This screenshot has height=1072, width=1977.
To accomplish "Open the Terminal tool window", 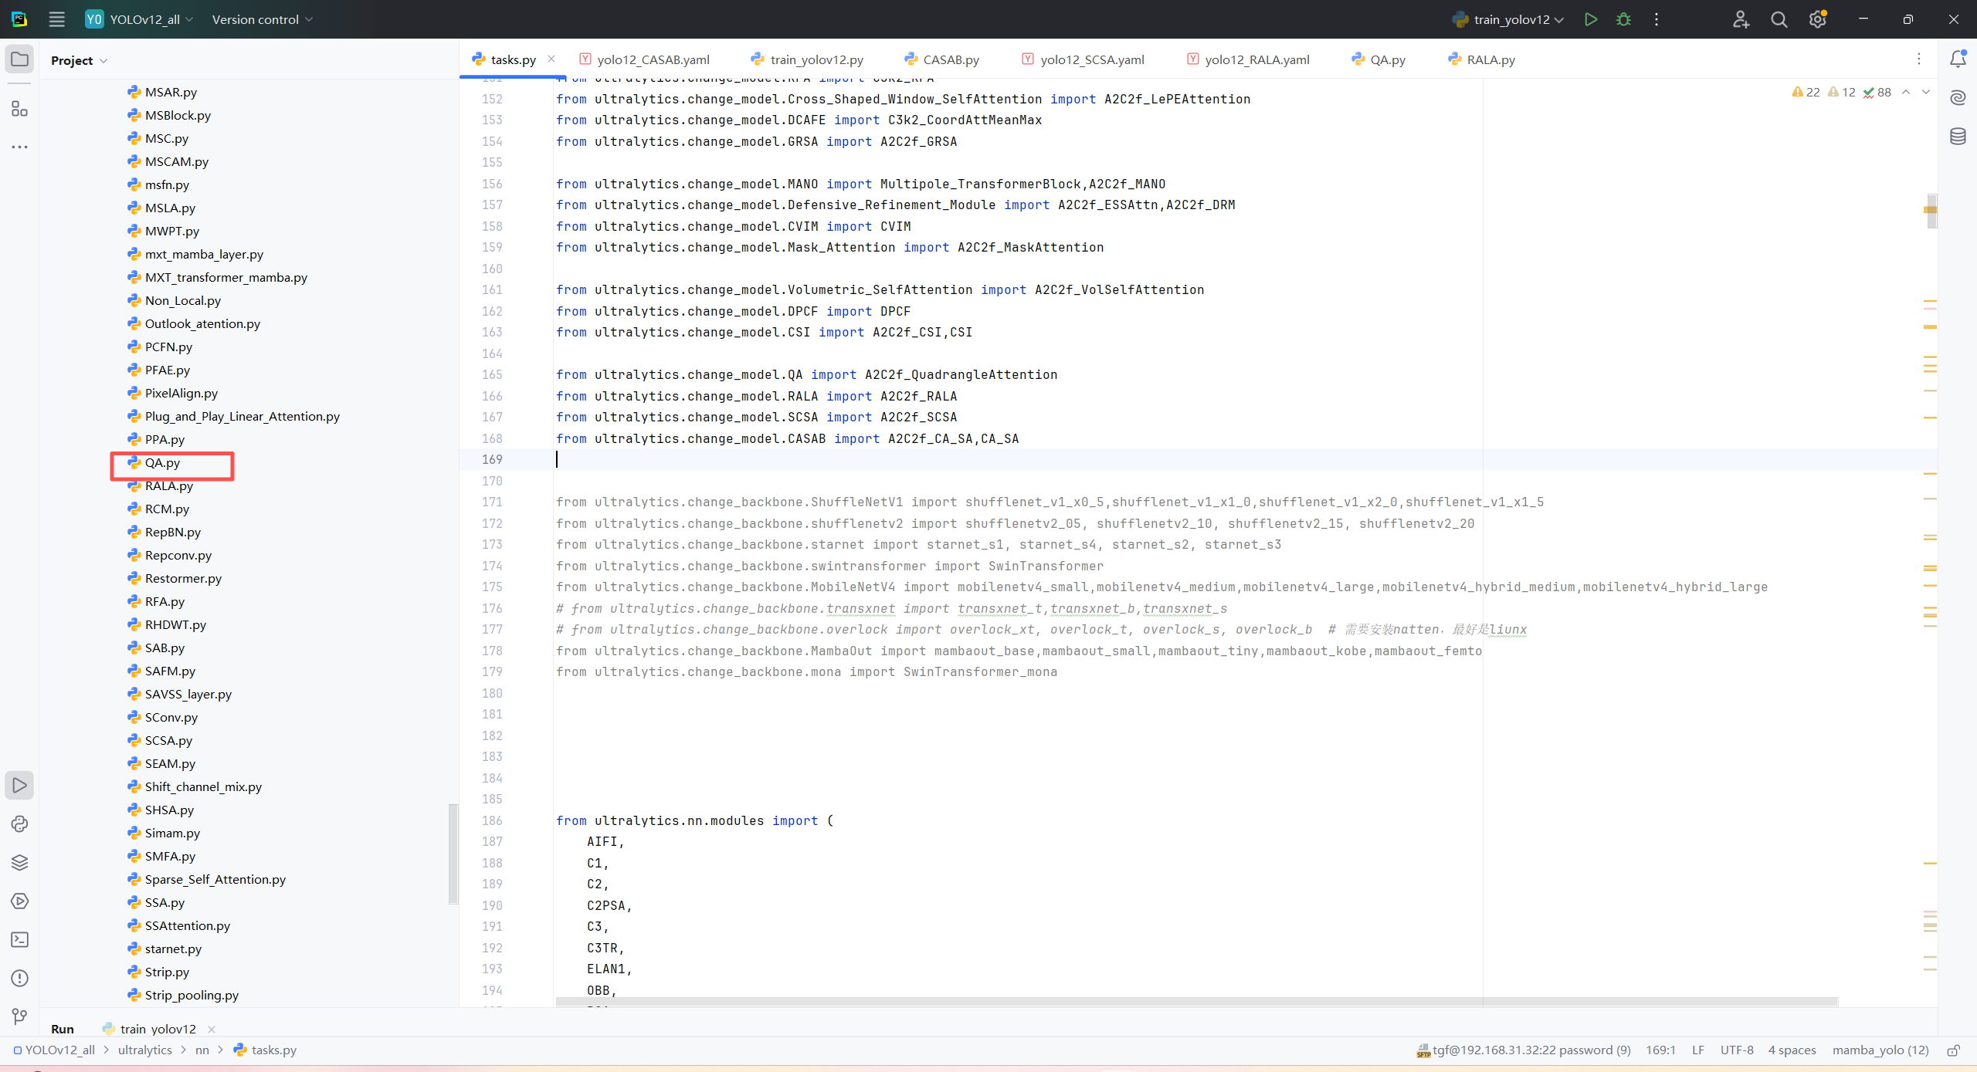I will point(19,940).
